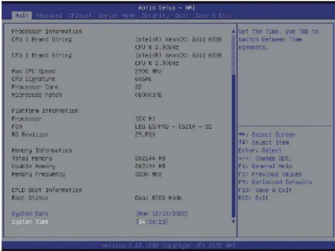Click the 606A6 signature value
The height and width of the screenshot is (251, 335).
[143, 79]
